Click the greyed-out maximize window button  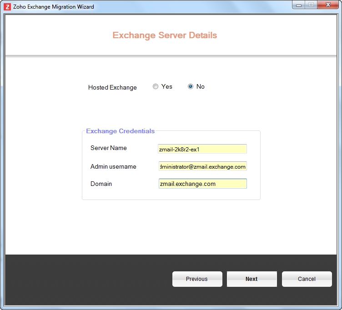point(312,5)
